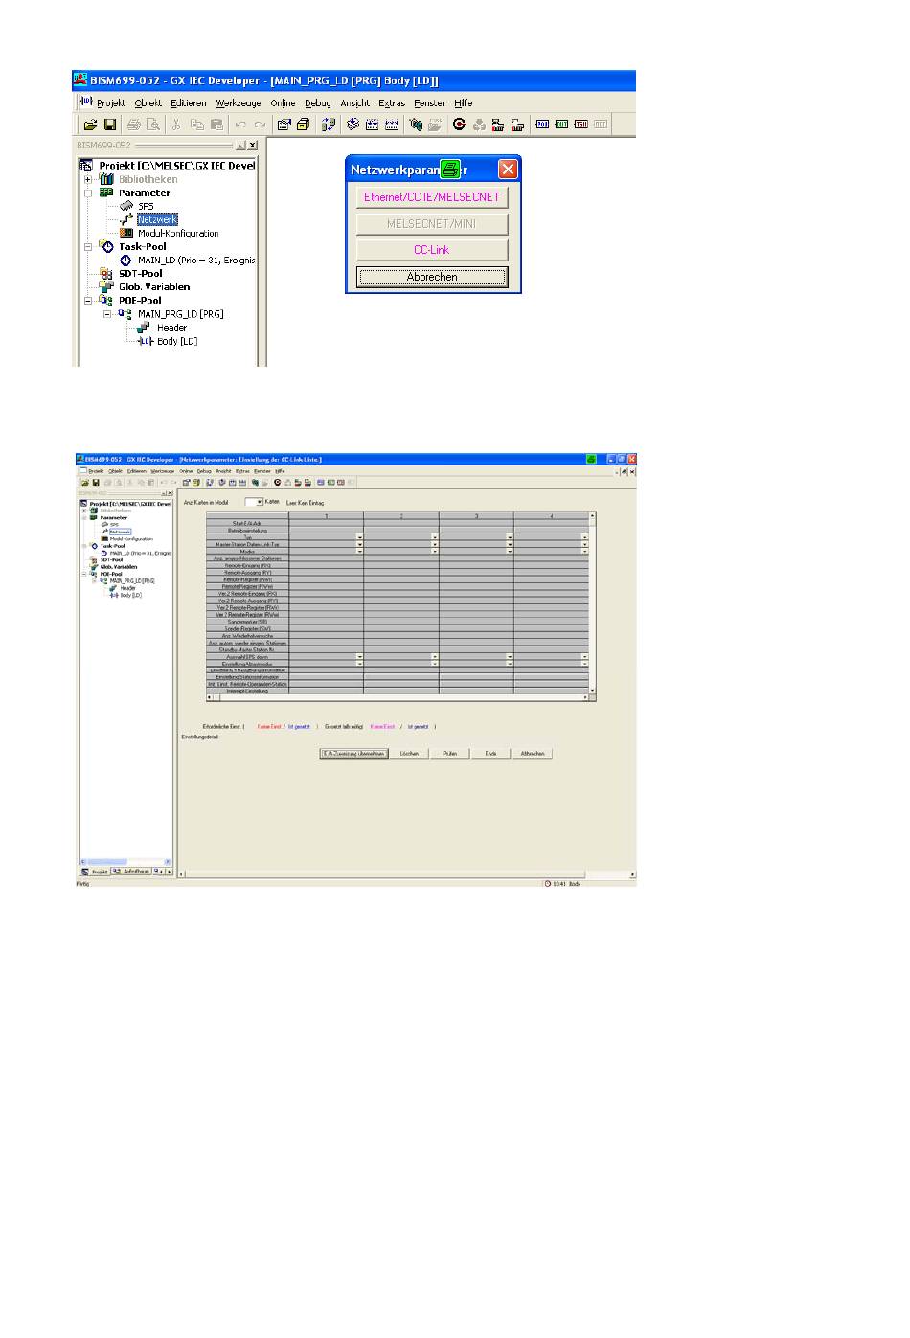Click the Glob. Variablen icon in MAIN_PRG_LD window tree

pyautogui.click(x=106, y=286)
